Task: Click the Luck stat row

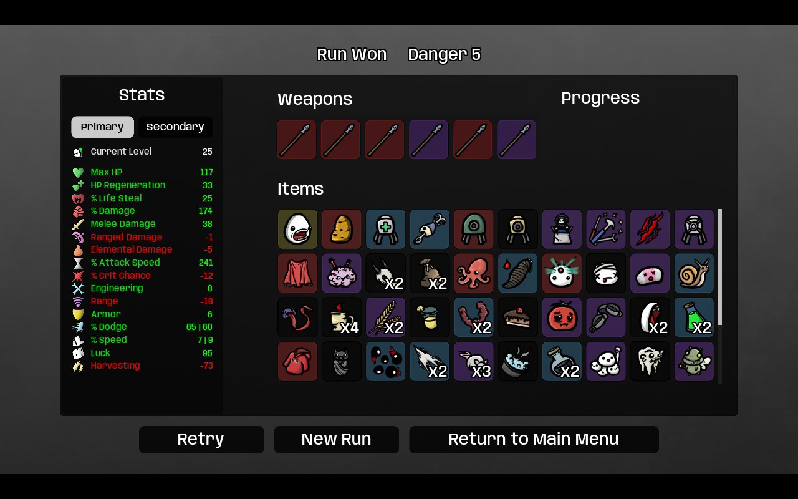Action: tap(142, 353)
